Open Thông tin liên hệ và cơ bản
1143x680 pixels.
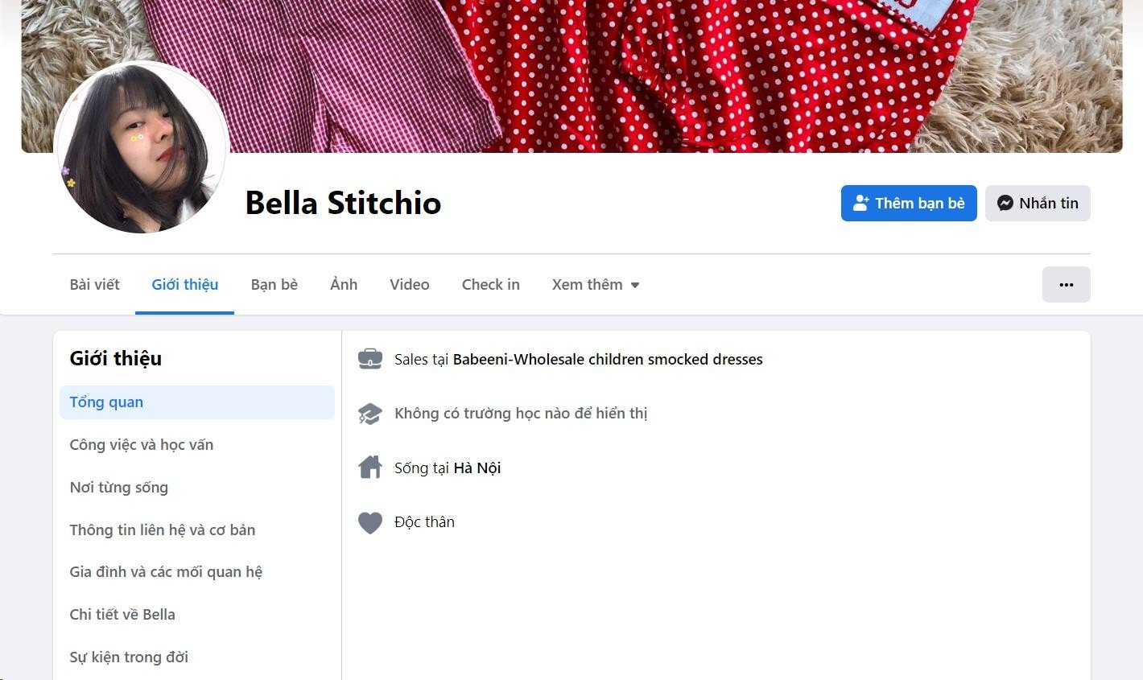(x=163, y=530)
